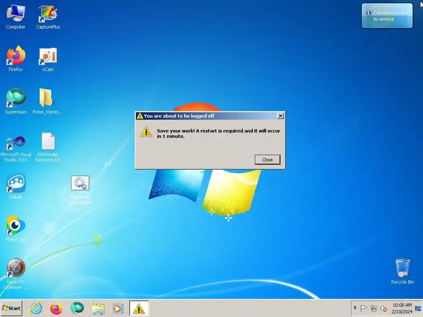Viewport: 423px width, 317px height.
Task: Select the Recycle Bin icon
Action: click(402, 271)
